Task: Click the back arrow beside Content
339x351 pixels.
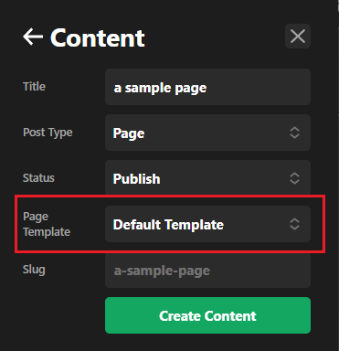Action: click(x=33, y=37)
